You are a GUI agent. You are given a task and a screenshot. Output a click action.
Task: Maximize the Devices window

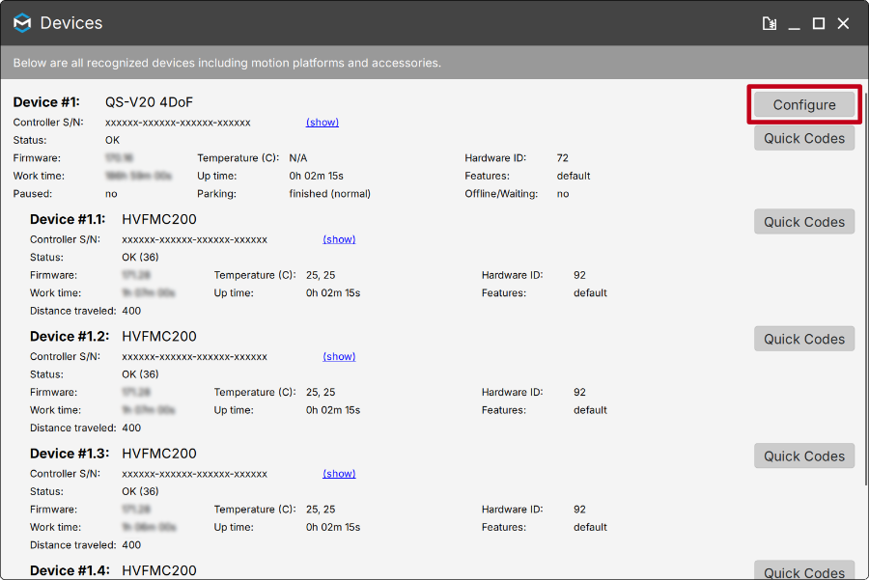(x=819, y=23)
